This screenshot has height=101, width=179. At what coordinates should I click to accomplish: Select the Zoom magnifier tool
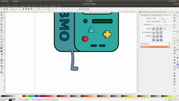[1, 21]
